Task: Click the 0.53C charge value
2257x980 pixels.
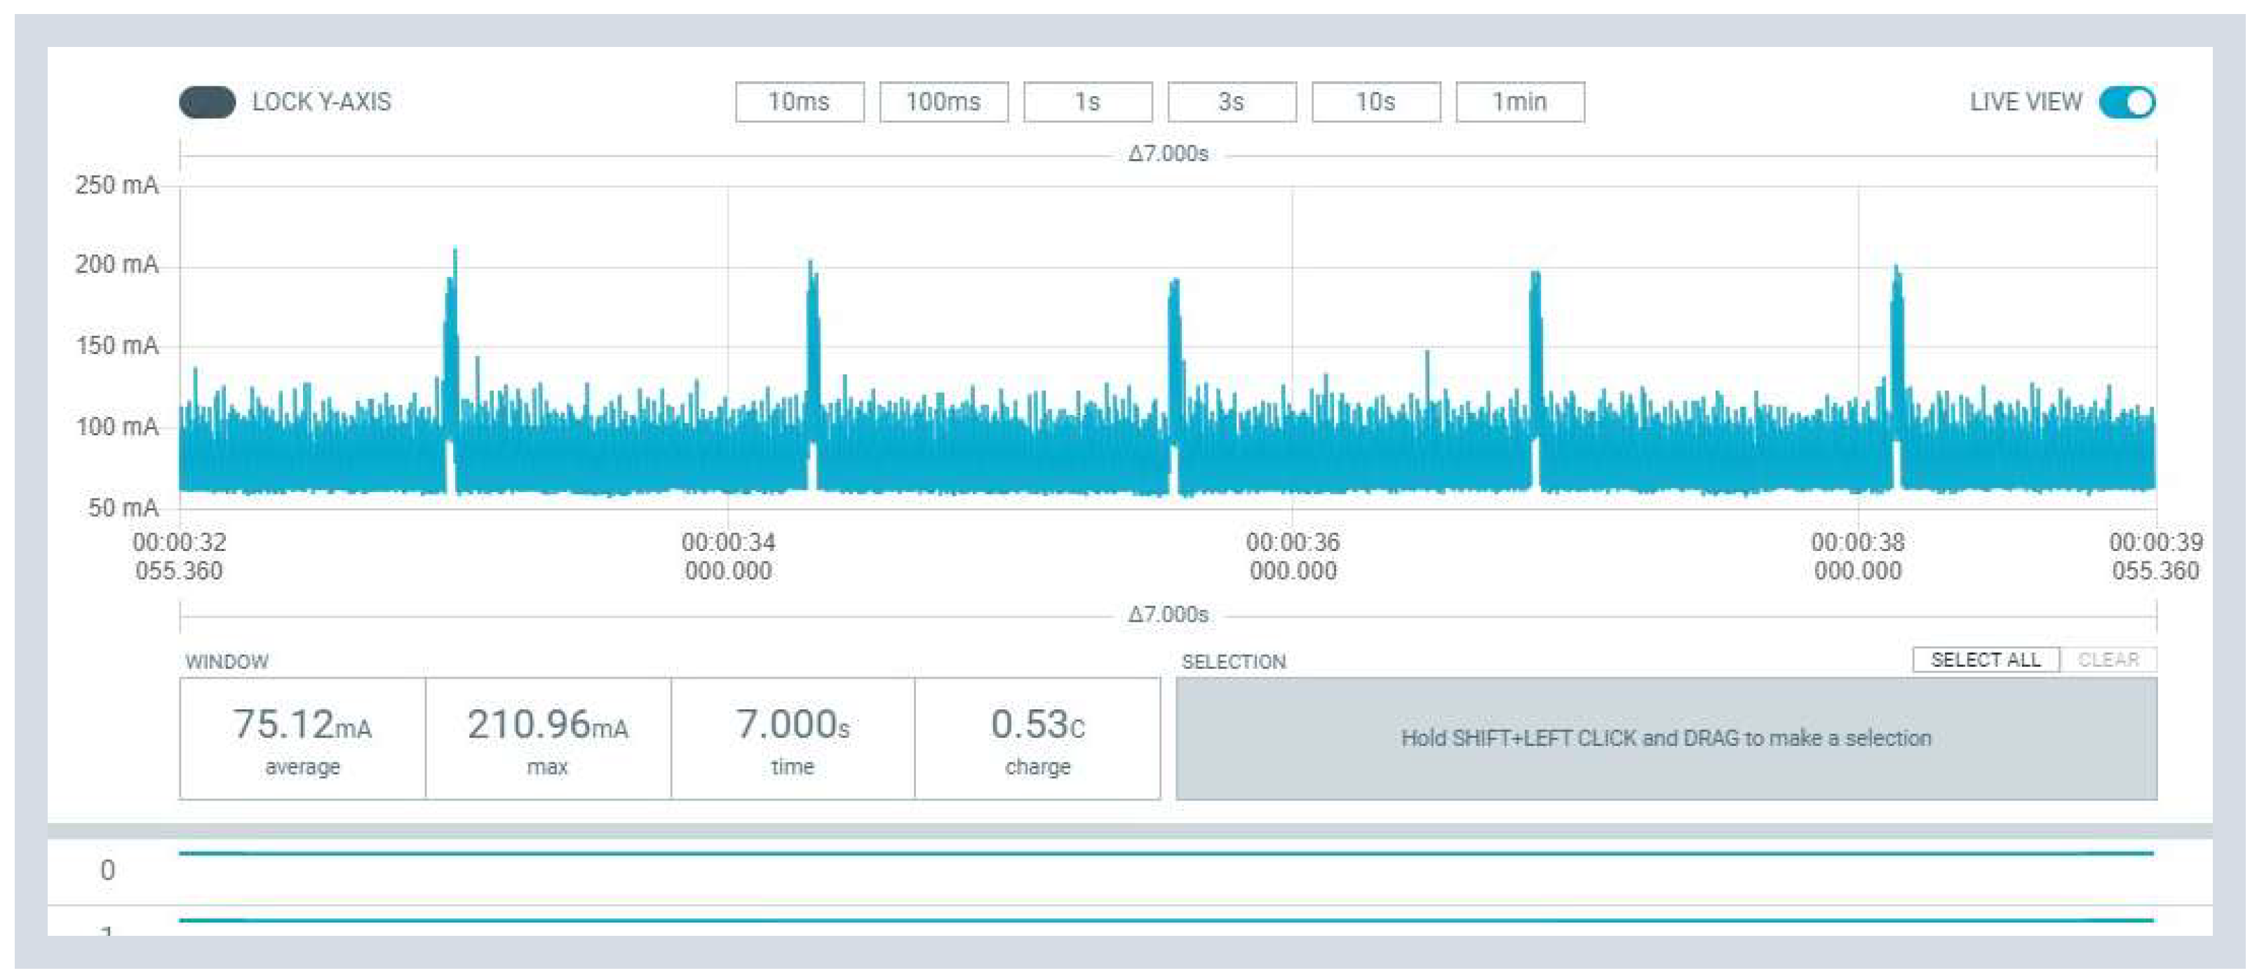Action: 1037,725
